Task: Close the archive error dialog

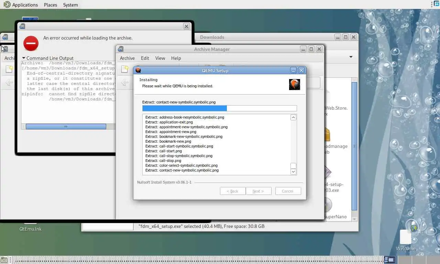Action: [x=186, y=26]
